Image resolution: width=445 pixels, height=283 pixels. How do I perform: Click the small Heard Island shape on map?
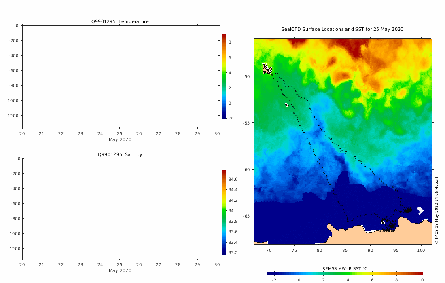287,105
